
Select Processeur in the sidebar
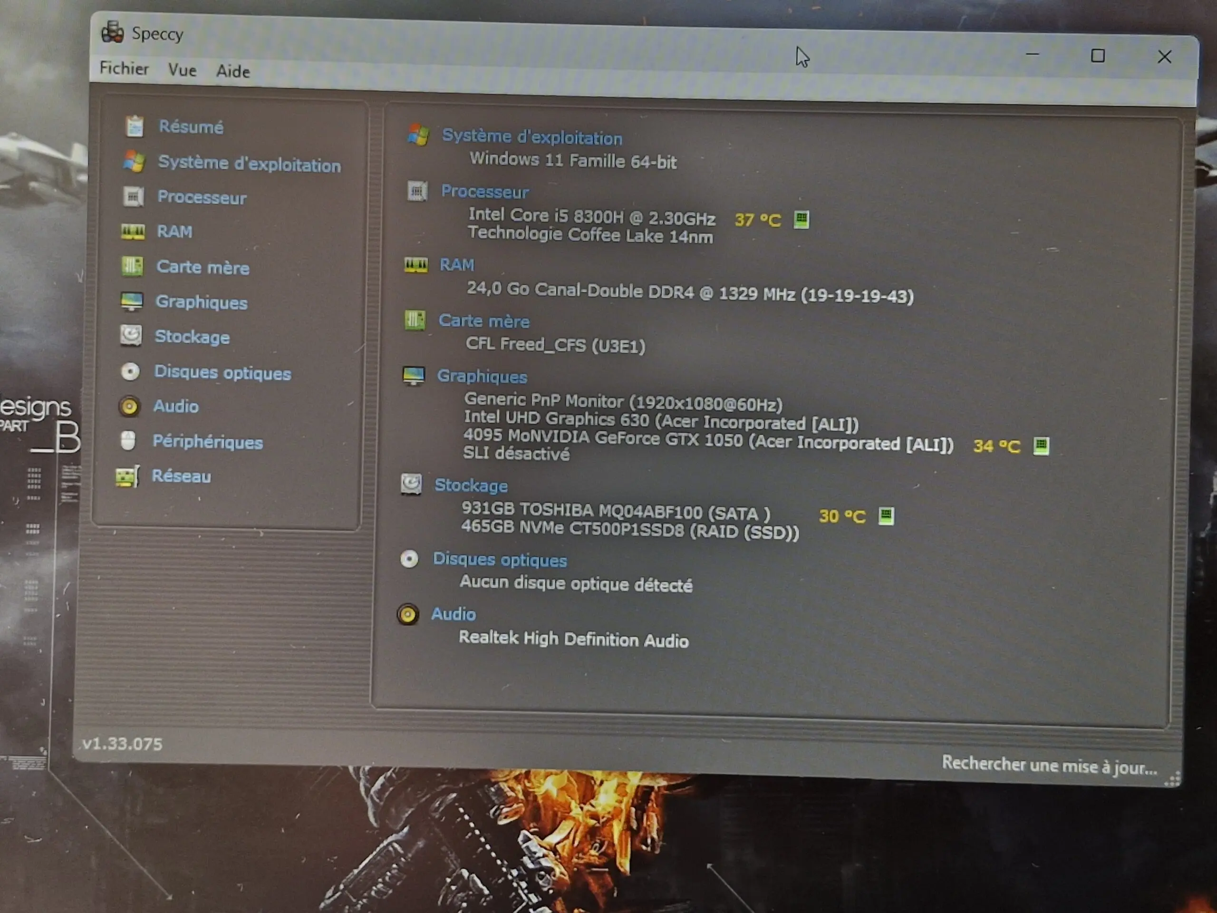[x=202, y=197]
